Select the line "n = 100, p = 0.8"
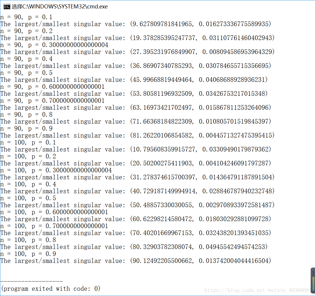Viewport: 315px width, 296px height. 28,240
